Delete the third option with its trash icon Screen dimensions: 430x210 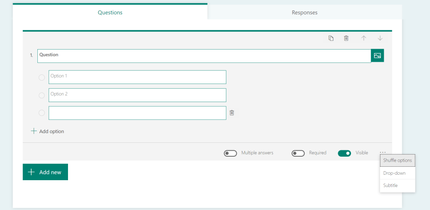[232, 113]
